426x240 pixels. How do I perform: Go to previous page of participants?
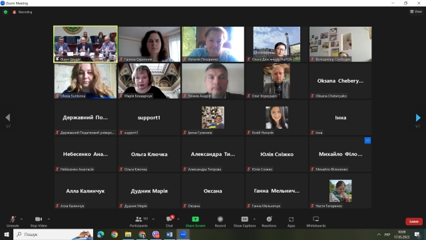tap(8, 117)
